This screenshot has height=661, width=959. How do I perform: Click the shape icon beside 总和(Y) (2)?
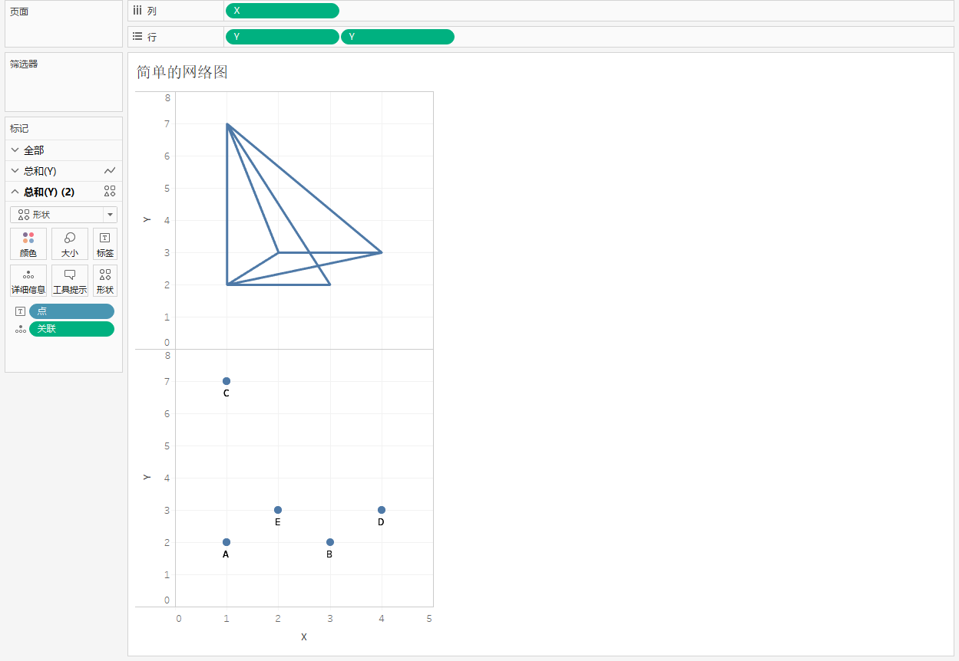[x=110, y=192]
